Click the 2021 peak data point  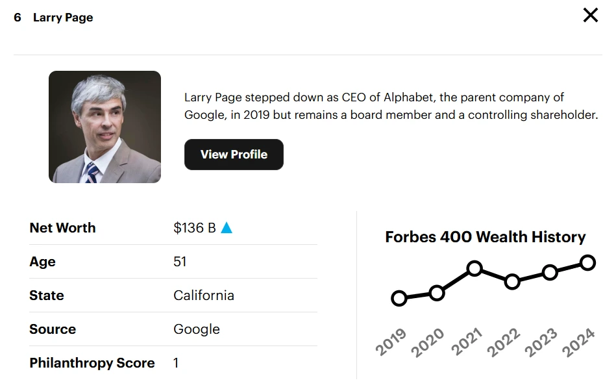coord(474,268)
